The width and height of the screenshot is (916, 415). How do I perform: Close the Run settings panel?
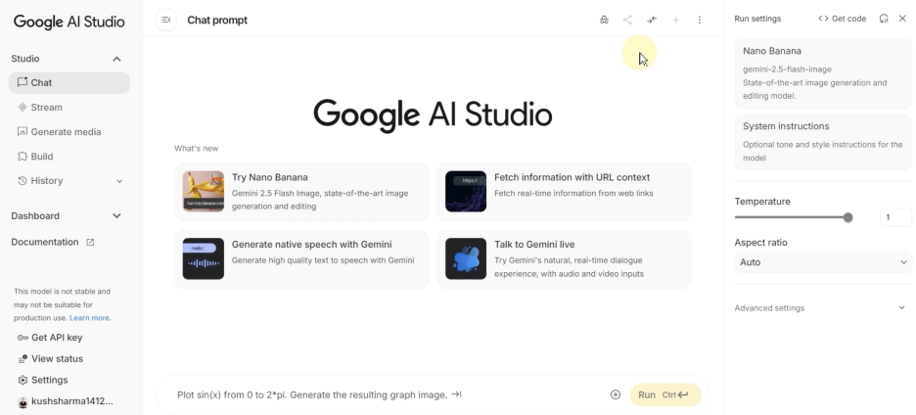coord(902,19)
